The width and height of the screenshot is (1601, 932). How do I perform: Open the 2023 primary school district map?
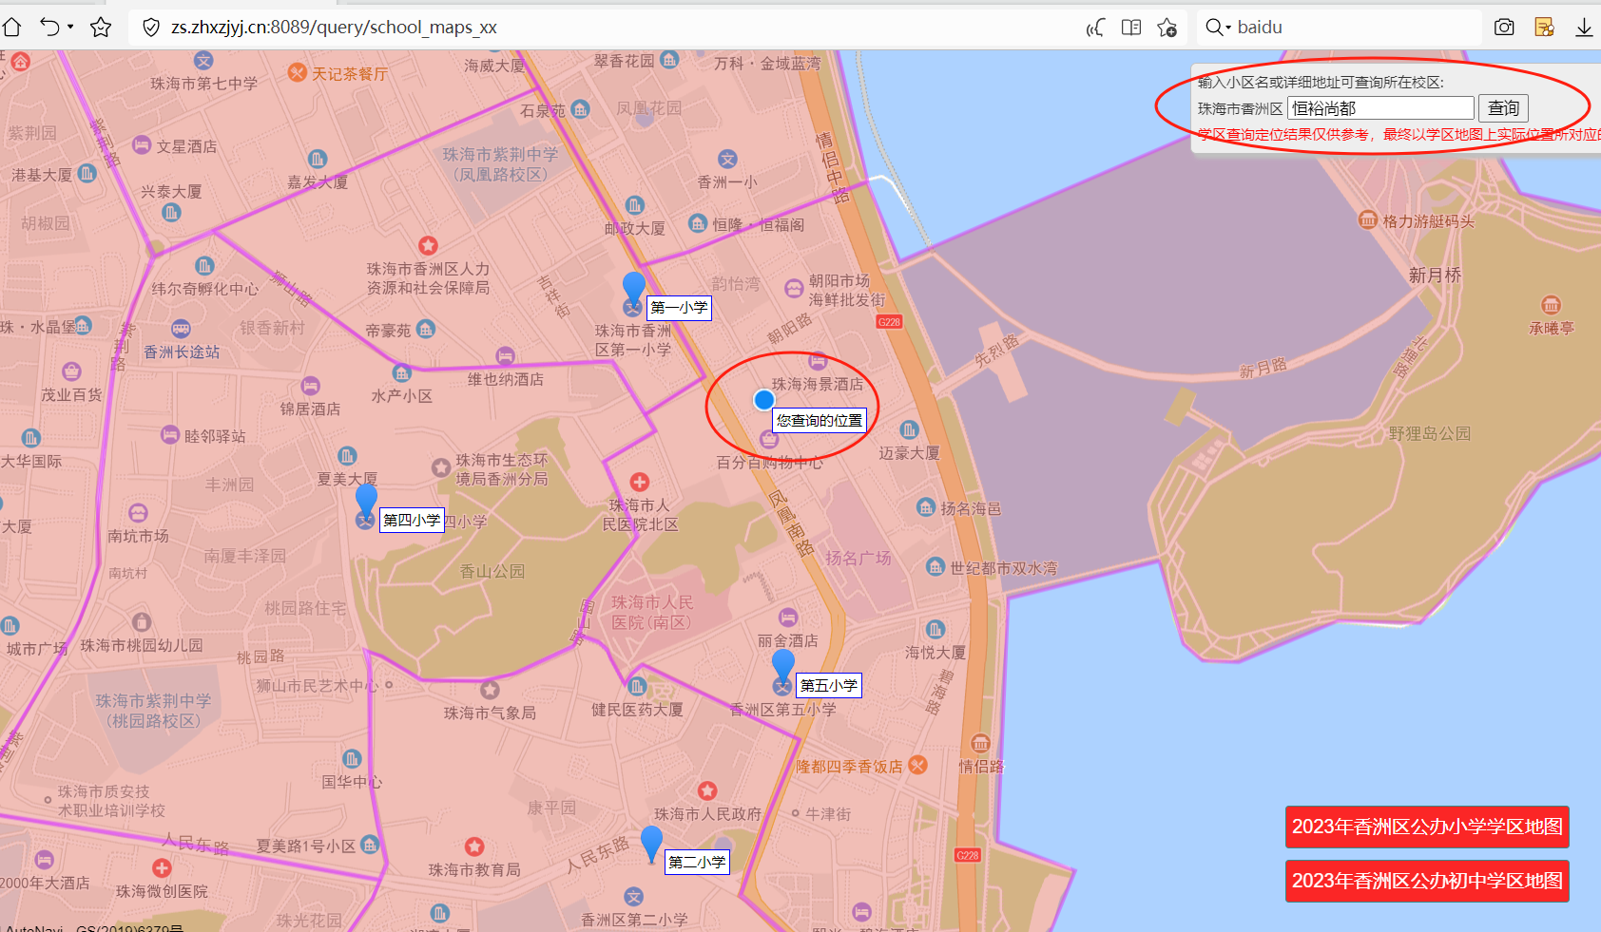click(x=1425, y=826)
